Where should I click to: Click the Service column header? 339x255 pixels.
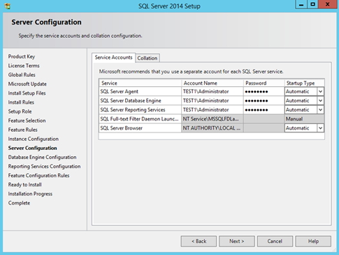(x=140, y=83)
